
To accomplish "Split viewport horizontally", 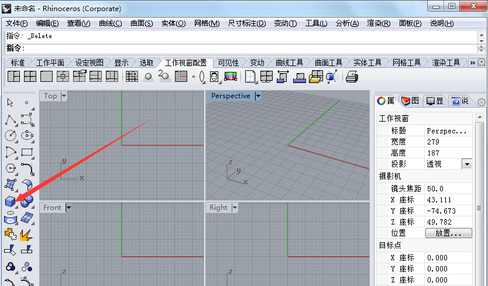I will tap(95, 77).
